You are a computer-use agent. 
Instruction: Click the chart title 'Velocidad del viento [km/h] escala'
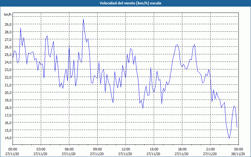point(130,3)
